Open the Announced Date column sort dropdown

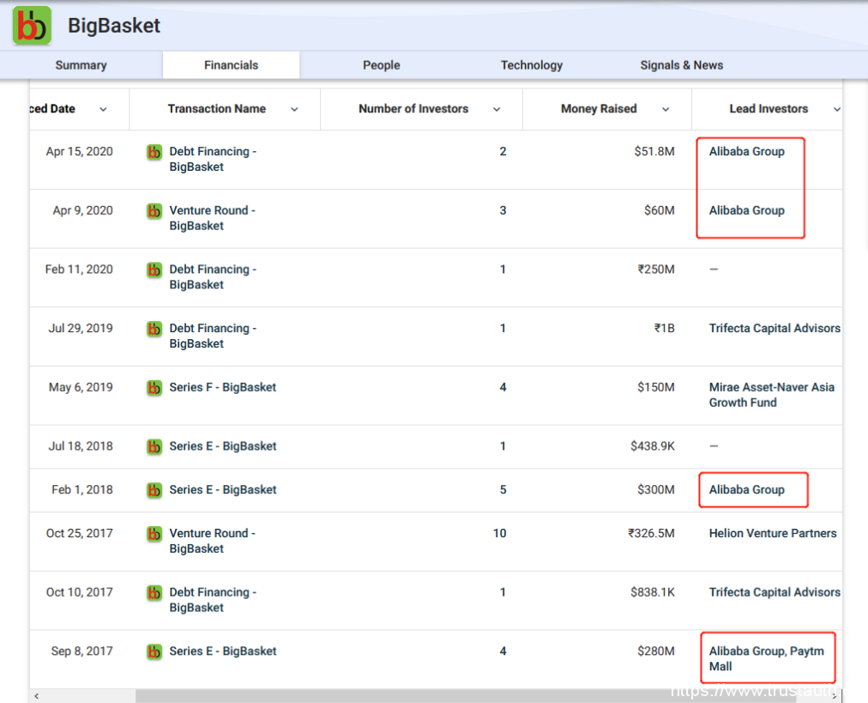[103, 109]
